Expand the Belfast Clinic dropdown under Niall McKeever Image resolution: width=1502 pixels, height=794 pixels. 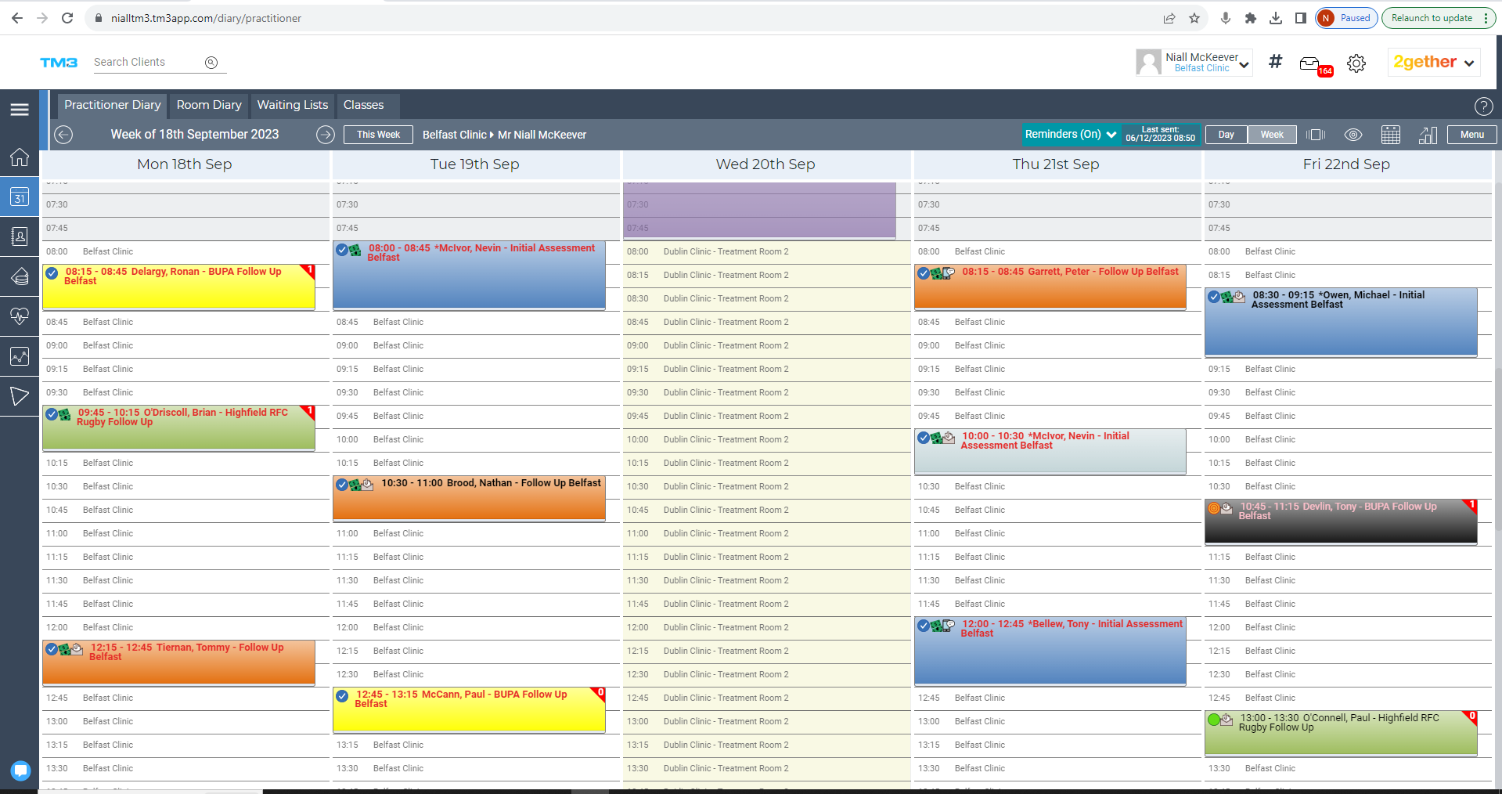[x=1244, y=65]
